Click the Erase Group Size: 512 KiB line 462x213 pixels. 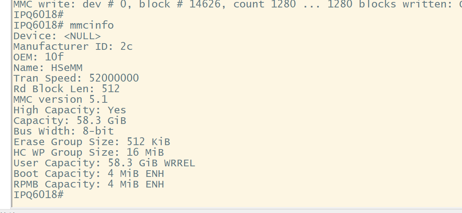(92, 142)
